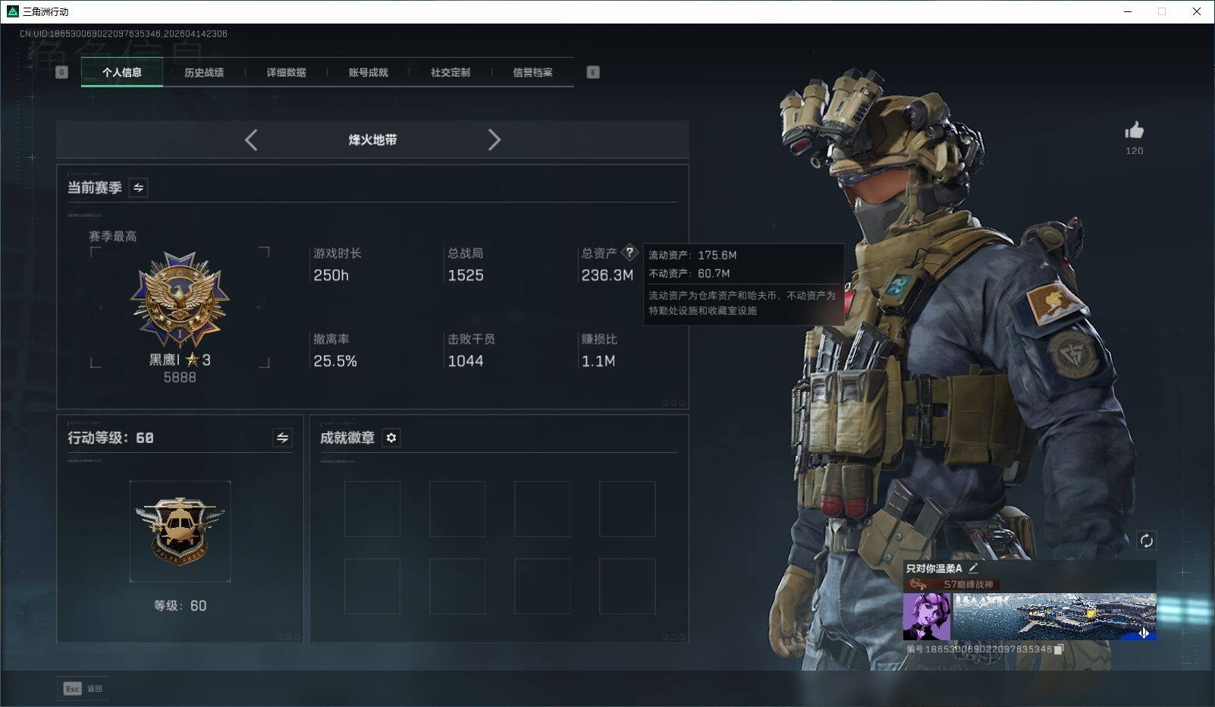Select the 个人信息 tab
Image resolution: width=1215 pixels, height=707 pixels.
click(122, 72)
